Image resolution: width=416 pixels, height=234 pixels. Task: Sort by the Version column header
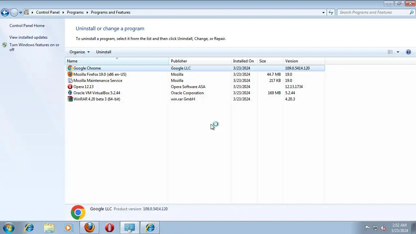[x=304, y=61]
